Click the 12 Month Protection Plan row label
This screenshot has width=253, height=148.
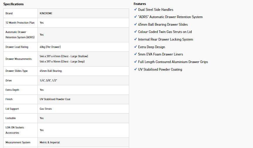(x=20, y=23)
